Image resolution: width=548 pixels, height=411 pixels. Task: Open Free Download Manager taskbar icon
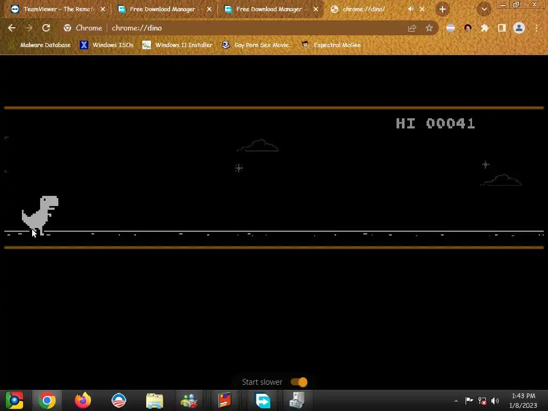(x=263, y=400)
